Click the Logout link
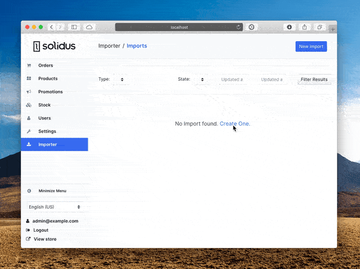 [x=41, y=230]
